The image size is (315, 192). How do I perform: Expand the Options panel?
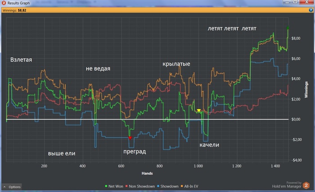pyautogui.click(x=12, y=187)
